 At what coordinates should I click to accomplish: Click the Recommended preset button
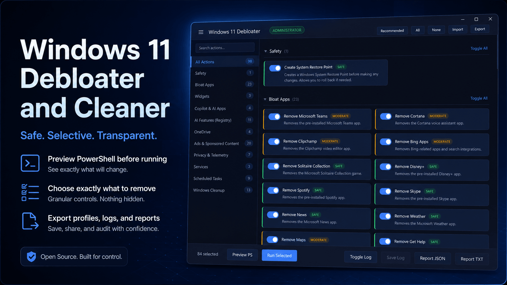click(x=392, y=31)
